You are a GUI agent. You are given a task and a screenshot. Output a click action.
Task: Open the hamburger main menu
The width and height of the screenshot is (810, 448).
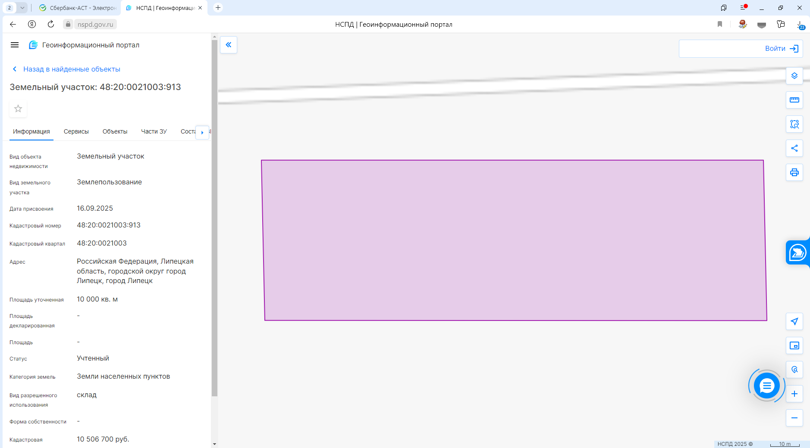coord(15,45)
